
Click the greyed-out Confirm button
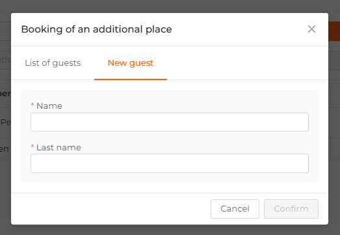[x=291, y=209]
